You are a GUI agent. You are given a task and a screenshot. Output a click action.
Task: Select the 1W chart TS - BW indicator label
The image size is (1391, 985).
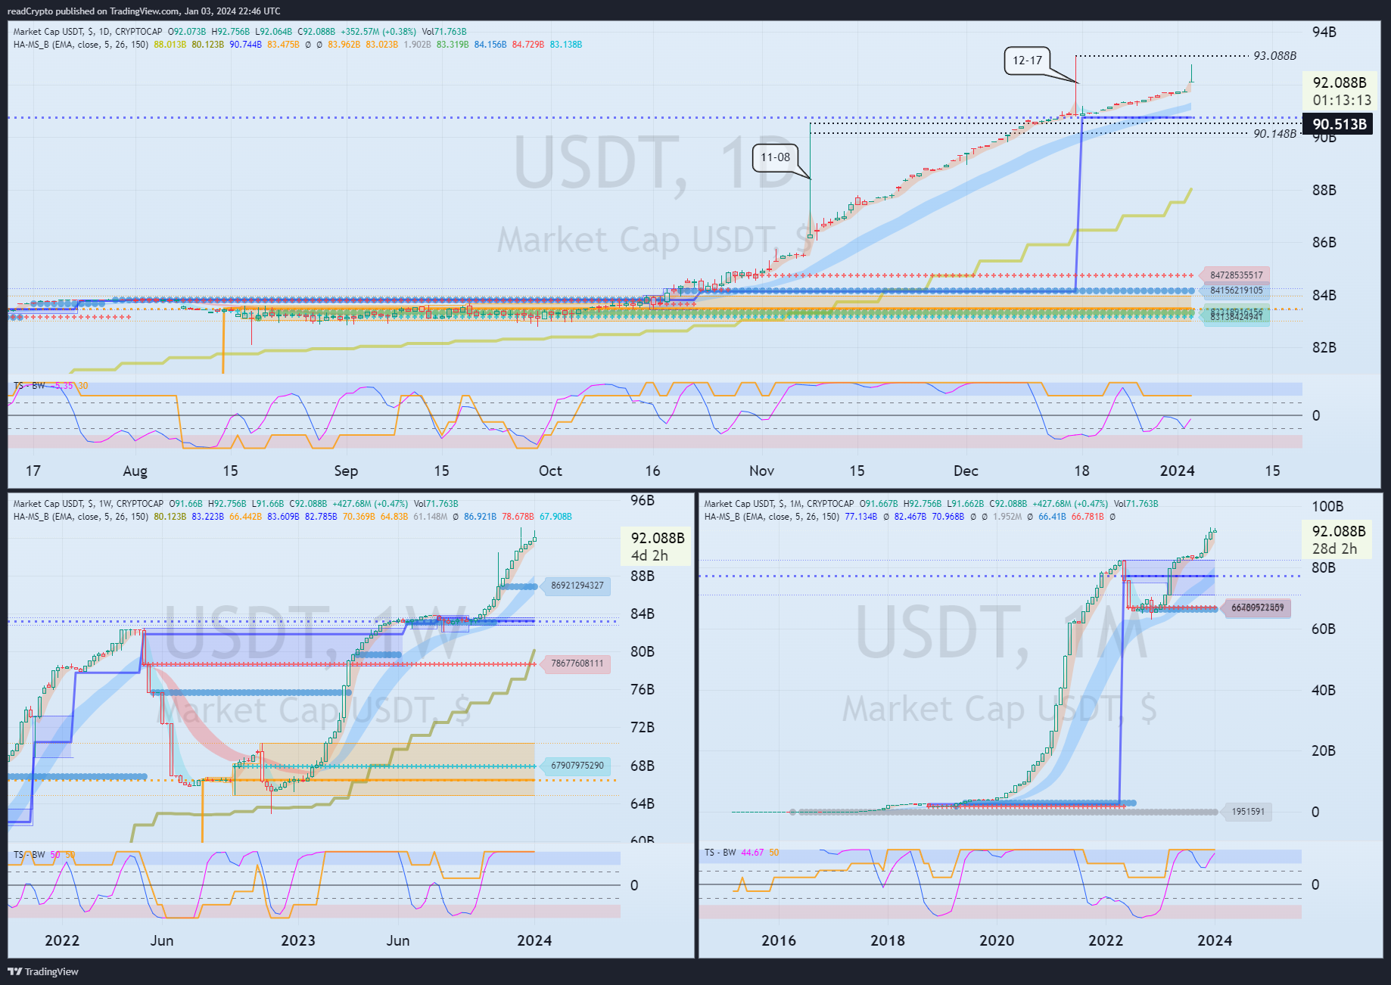[x=44, y=855]
